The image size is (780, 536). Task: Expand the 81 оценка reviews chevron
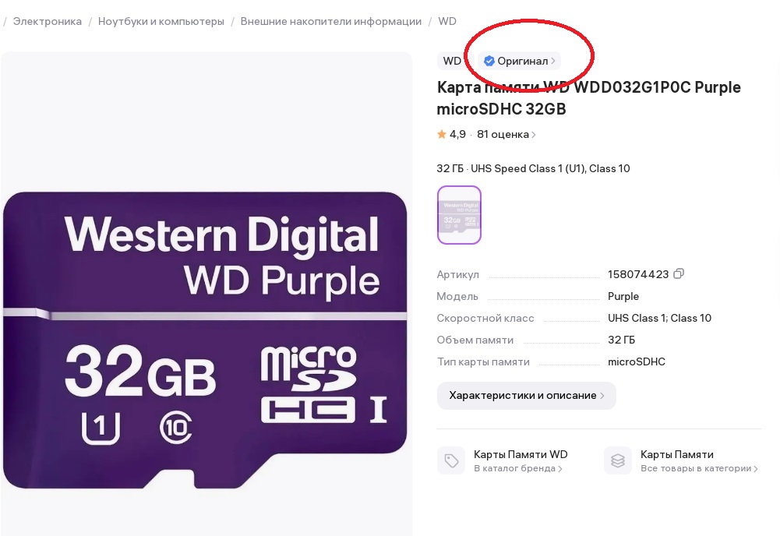click(x=533, y=135)
